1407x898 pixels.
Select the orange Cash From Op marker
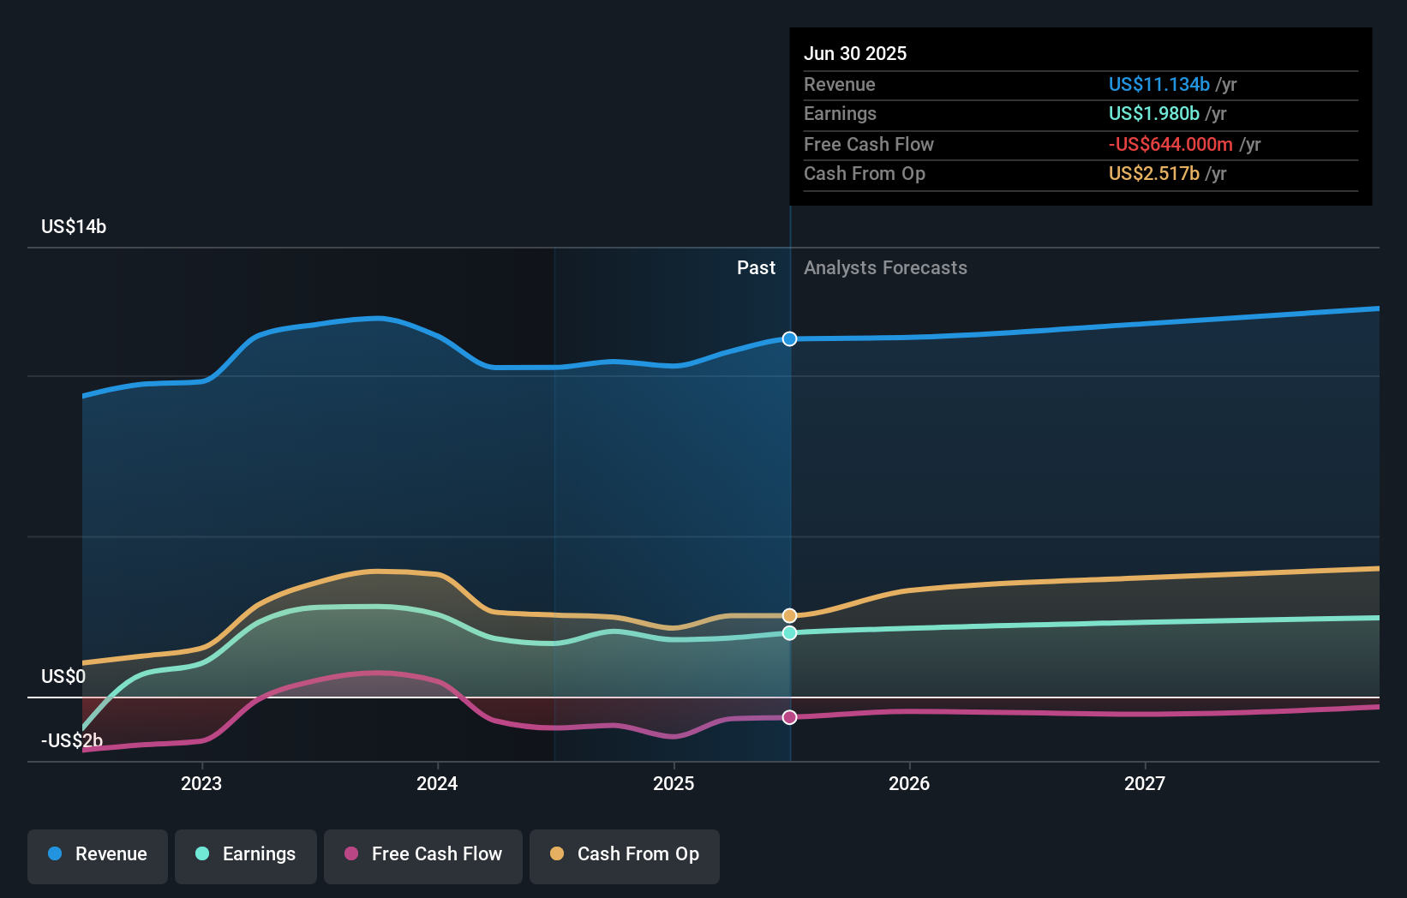(788, 615)
